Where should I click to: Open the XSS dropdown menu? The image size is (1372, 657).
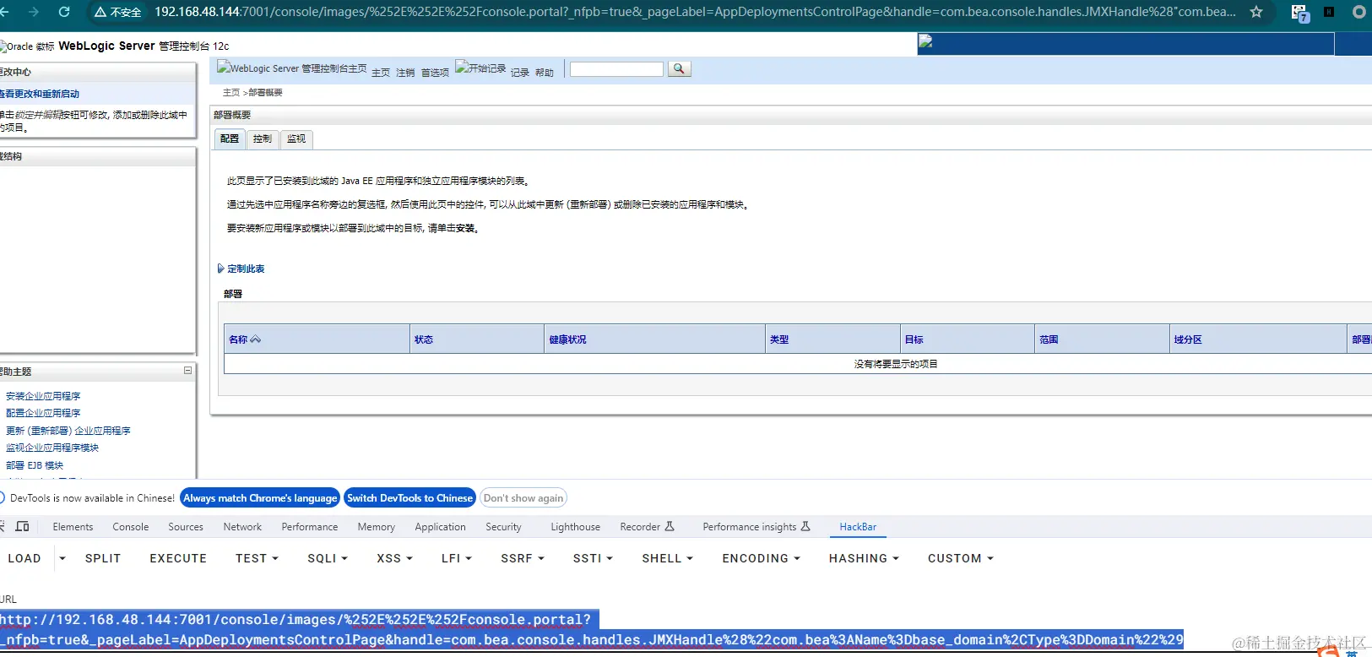[x=394, y=558]
